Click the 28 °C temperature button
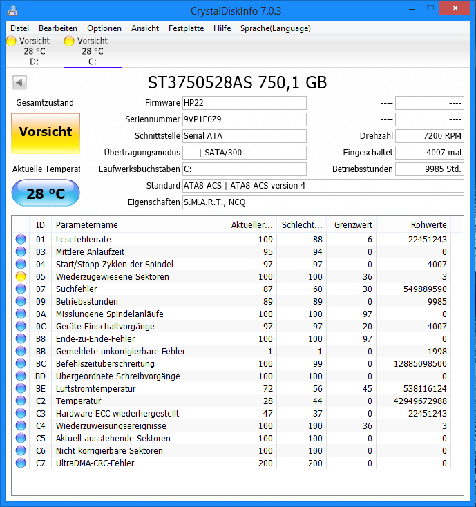Screen dimensions: 476x507 (x=46, y=193)
